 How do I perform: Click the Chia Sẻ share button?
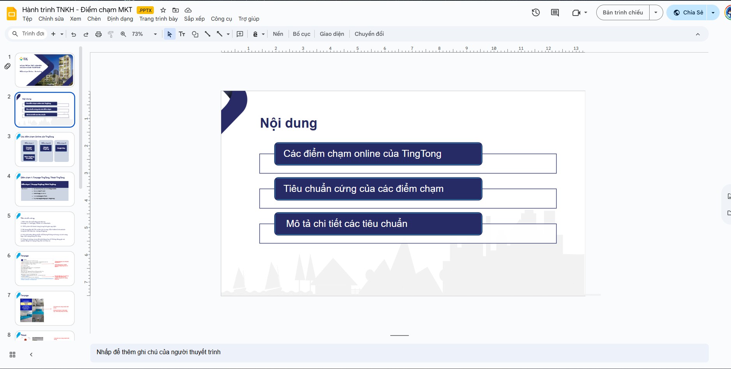tap(688, 12)
